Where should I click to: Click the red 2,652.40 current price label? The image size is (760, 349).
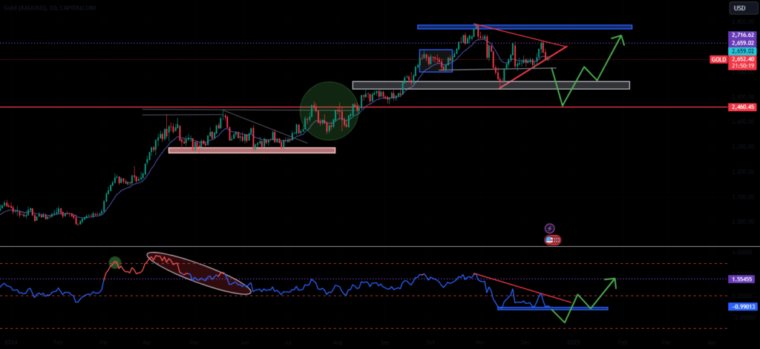coord(743,59)
